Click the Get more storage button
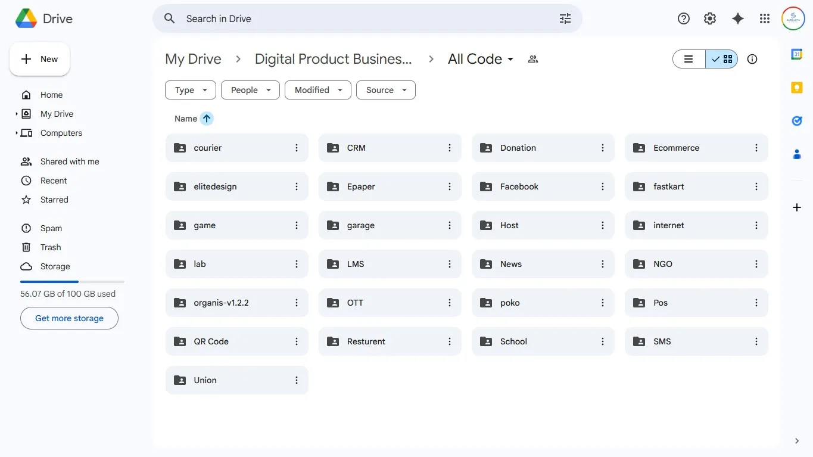The width and height of the screenshot is (813, 457). (69, 318)
